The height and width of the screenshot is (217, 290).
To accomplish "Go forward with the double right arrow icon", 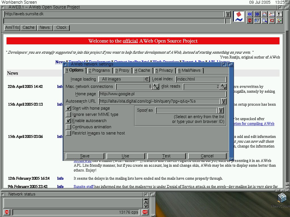I will coord(257,14).
